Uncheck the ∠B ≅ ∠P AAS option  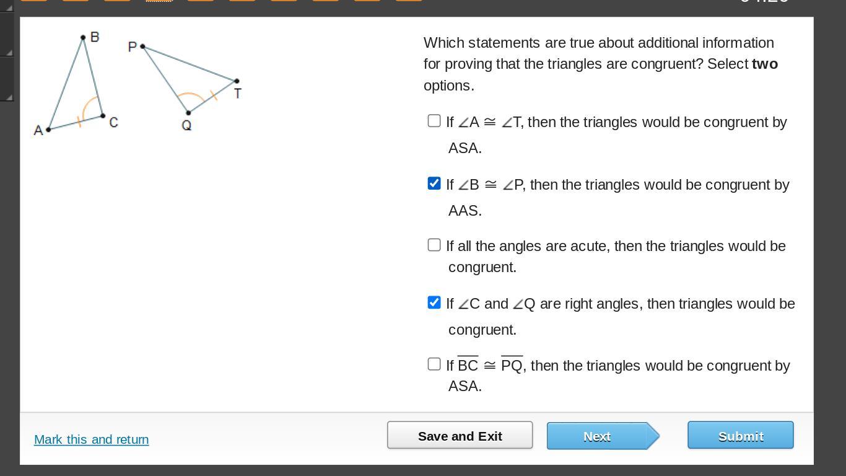(x=434, y=183)
